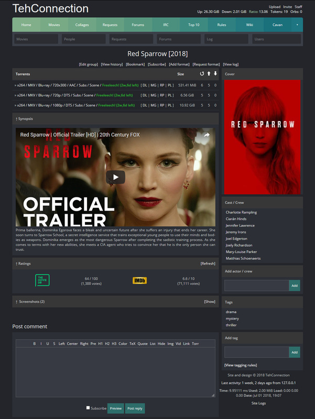Open the Top 10 nav tab
315x419 pixels.
click(194, 25)
